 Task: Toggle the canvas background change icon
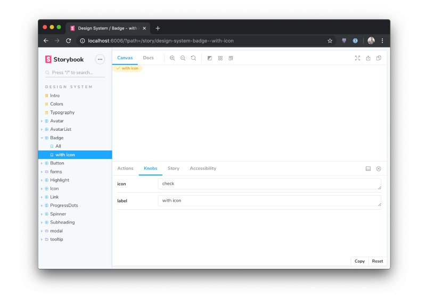(x=209, y=58)
